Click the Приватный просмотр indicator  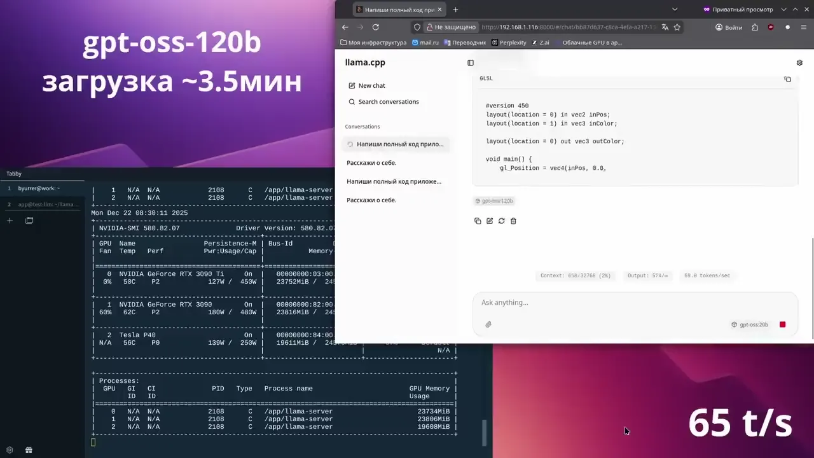tap(738, 10)
